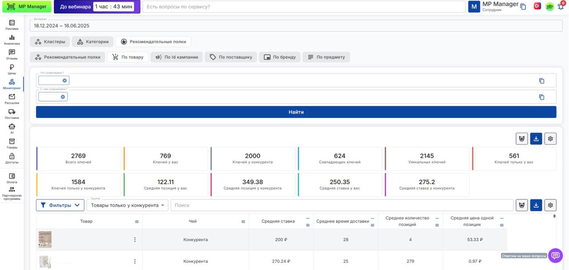Click the notification bell icon
Viewport: 569px width, 270px height.
click(561, 7)
